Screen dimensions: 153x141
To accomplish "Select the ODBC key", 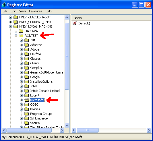I will pos(34,105).
